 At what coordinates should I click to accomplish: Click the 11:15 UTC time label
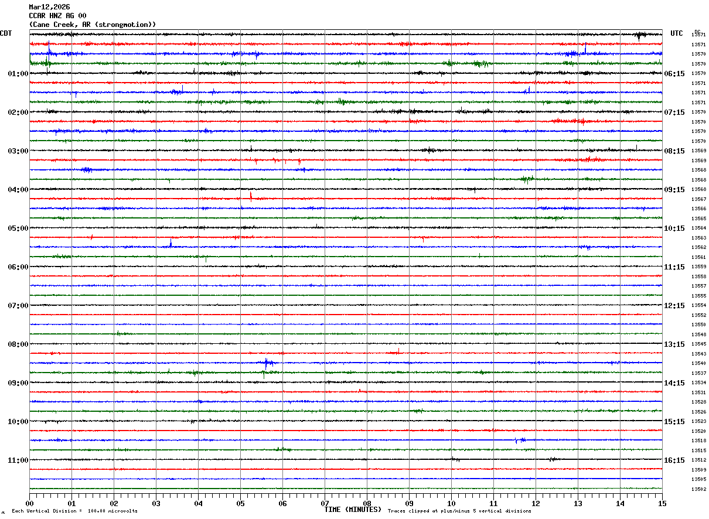[674, 267]
